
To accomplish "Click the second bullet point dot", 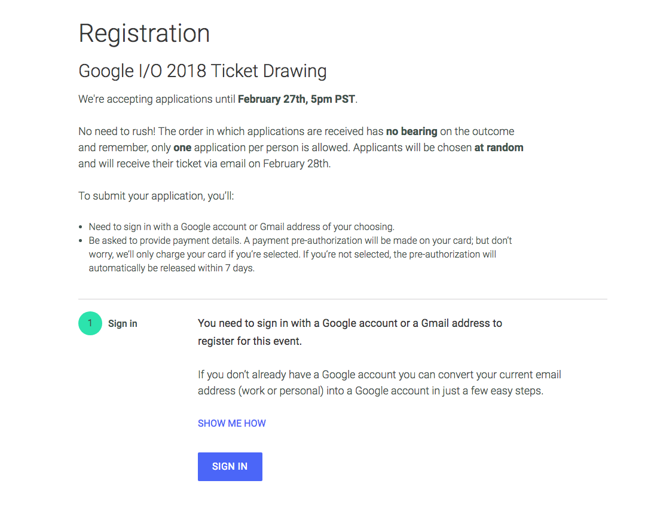I will tap(81, 241).
